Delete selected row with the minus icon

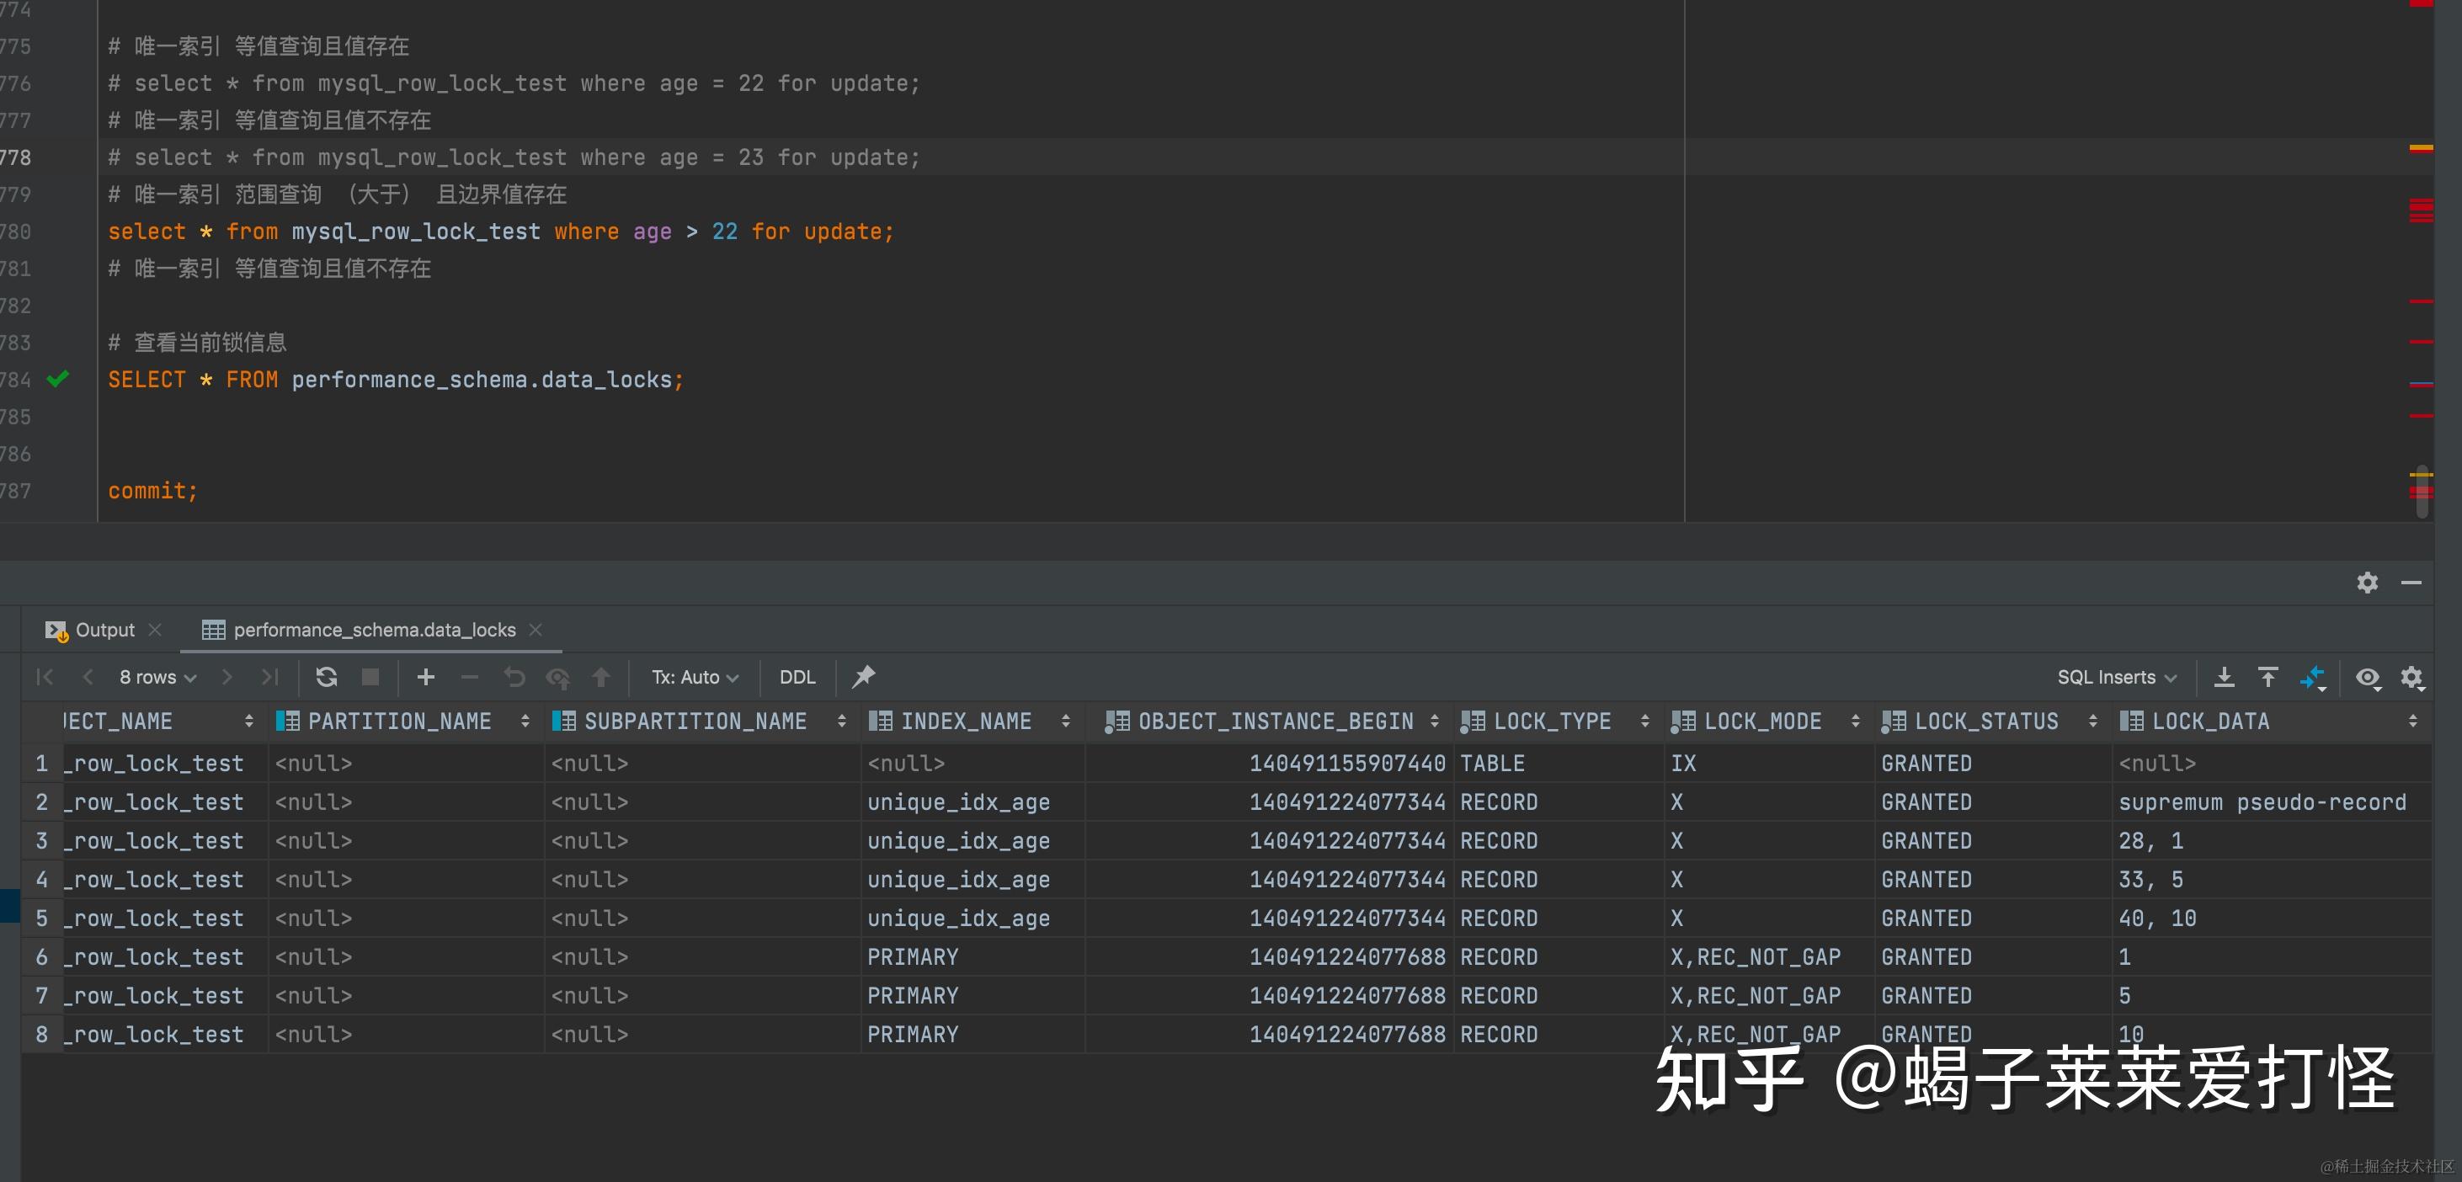(468, 677)
